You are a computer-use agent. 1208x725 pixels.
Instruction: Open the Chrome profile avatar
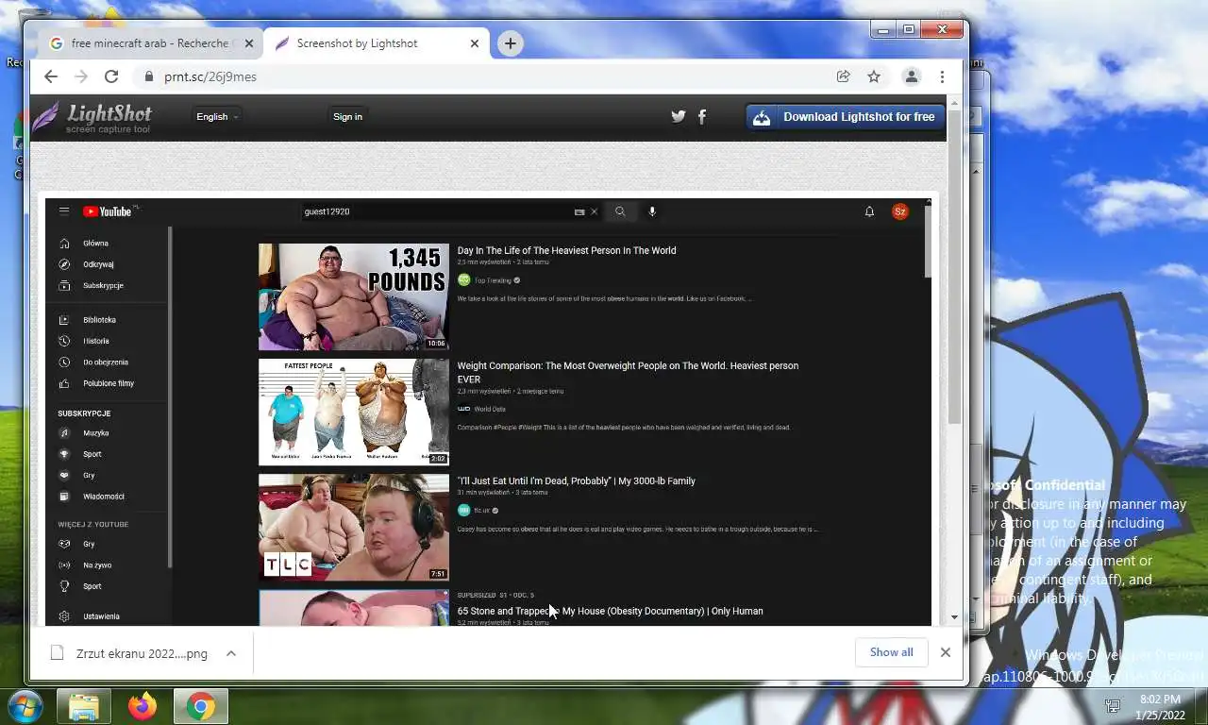911,76
